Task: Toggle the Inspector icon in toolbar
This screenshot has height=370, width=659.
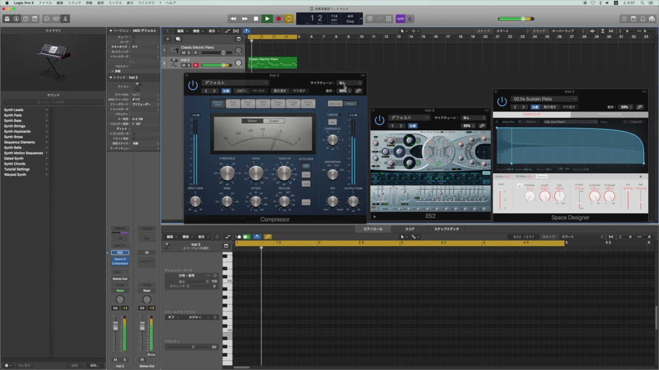Action: click(16, 18)
